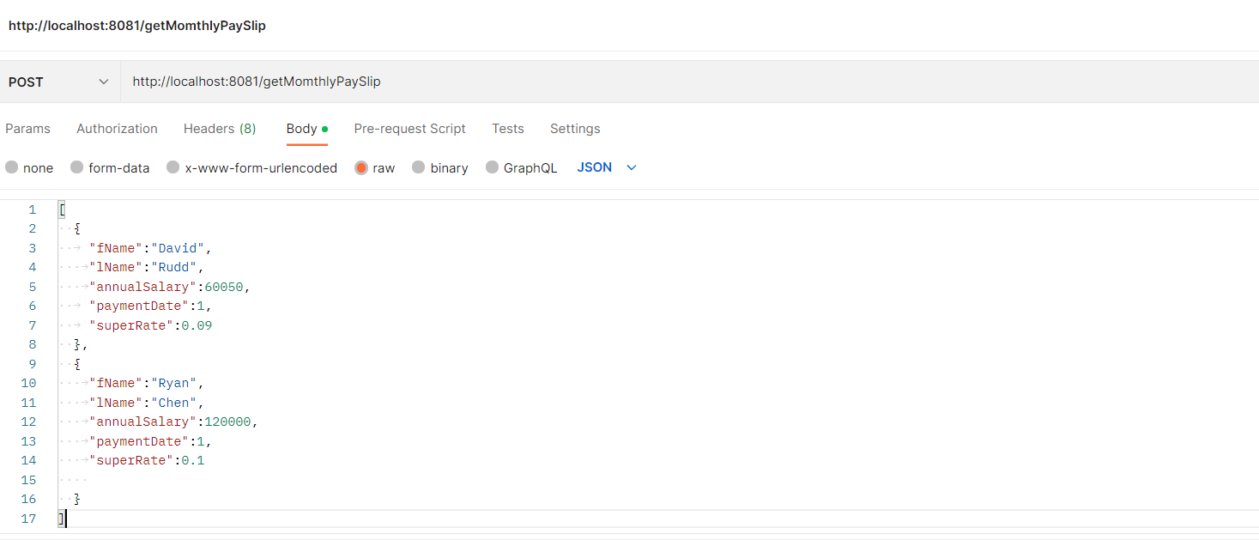Click line number 12 in the editor gutter

coord(28,421)
